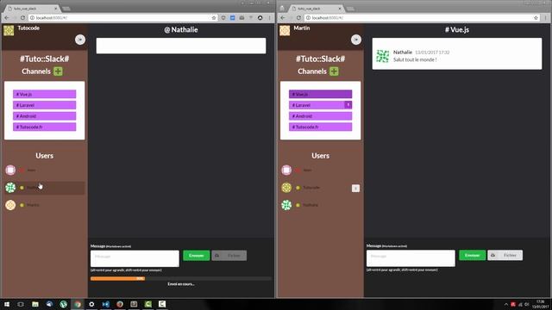Open the # Tutocode.fr channel in the Martin window
The width and height of the screenshot is (552, 310).
click(320, 127)
